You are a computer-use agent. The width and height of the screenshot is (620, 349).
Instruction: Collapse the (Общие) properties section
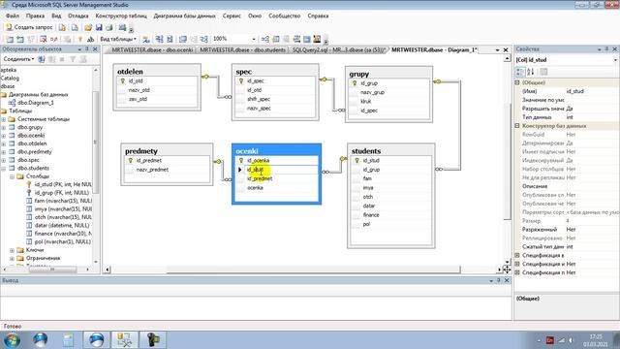(x=517, y=82)
